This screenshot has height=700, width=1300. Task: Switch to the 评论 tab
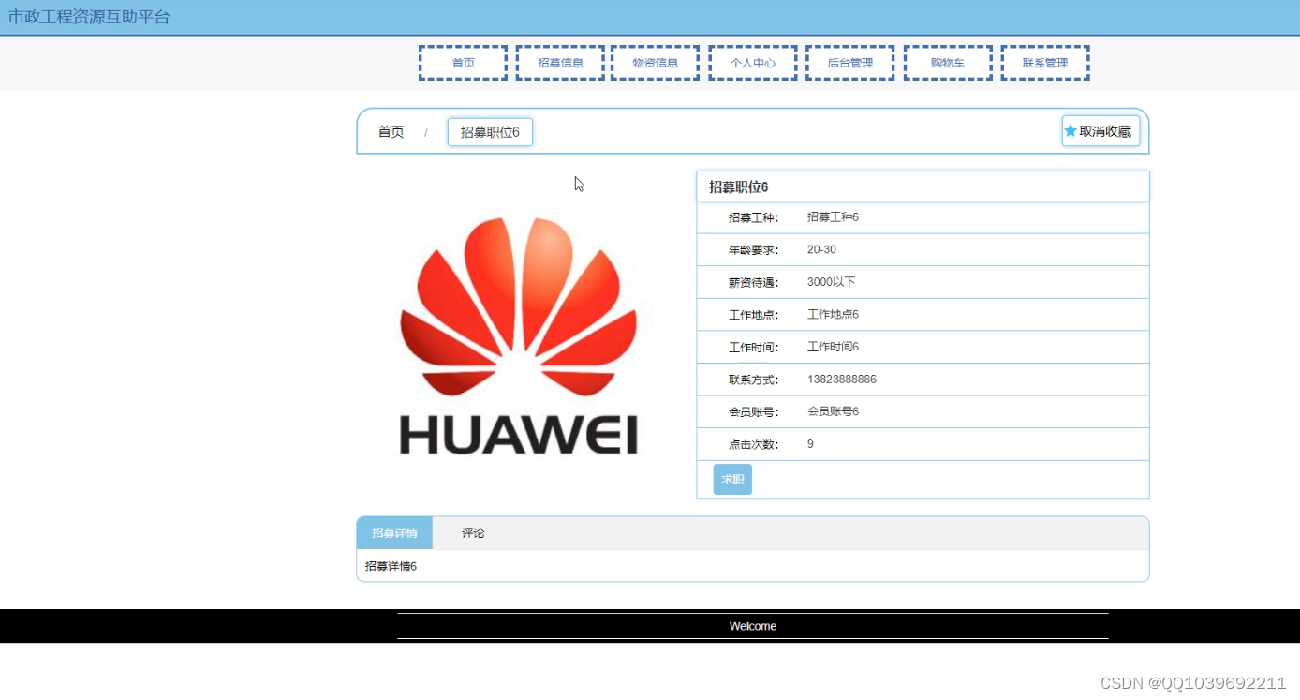click(473, 532)
